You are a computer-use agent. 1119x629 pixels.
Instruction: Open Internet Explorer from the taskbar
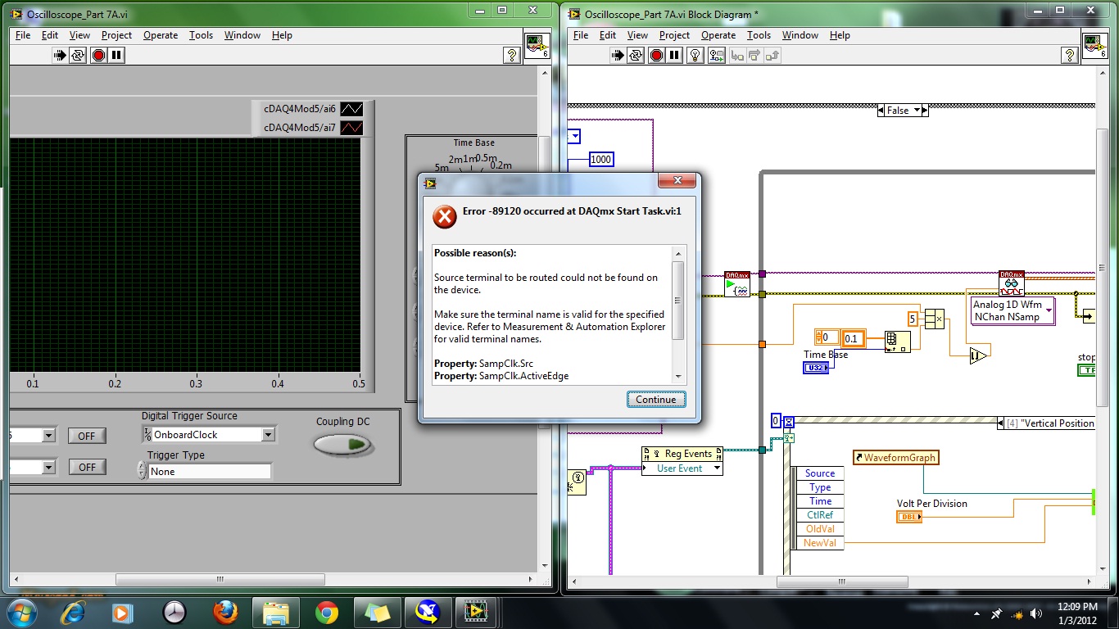73,613
